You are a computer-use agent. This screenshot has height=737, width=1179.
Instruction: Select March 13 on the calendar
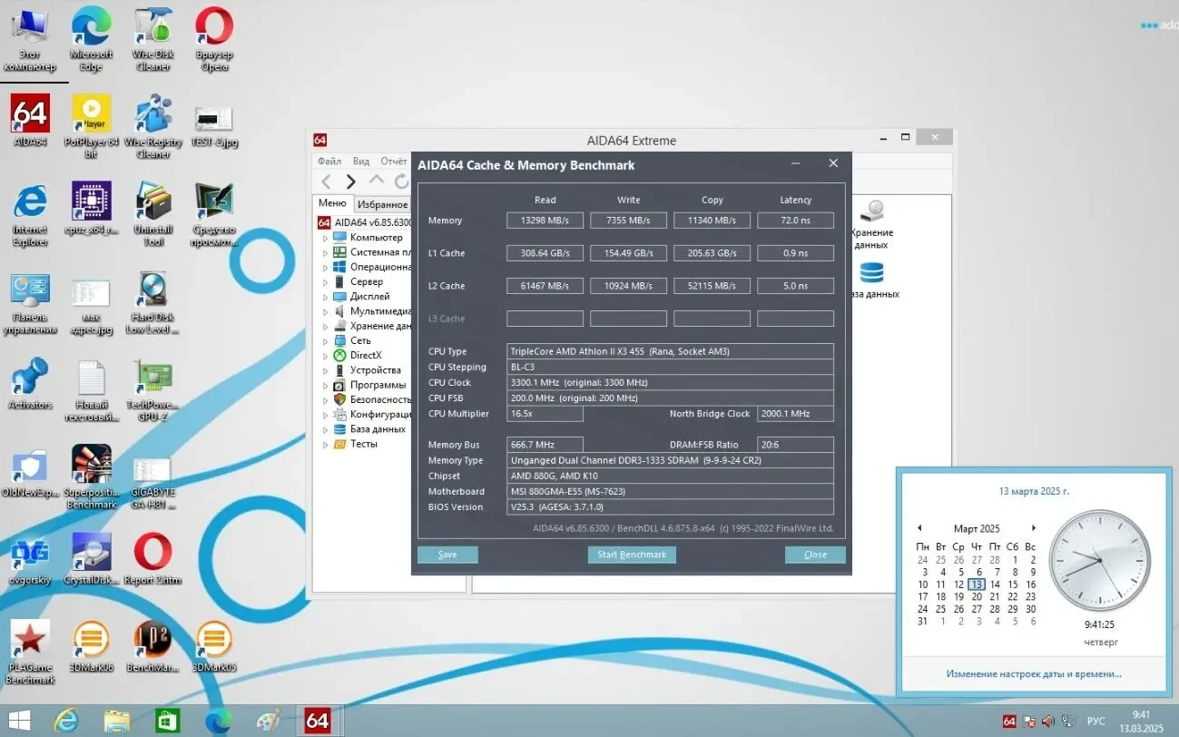coord(976,584)
